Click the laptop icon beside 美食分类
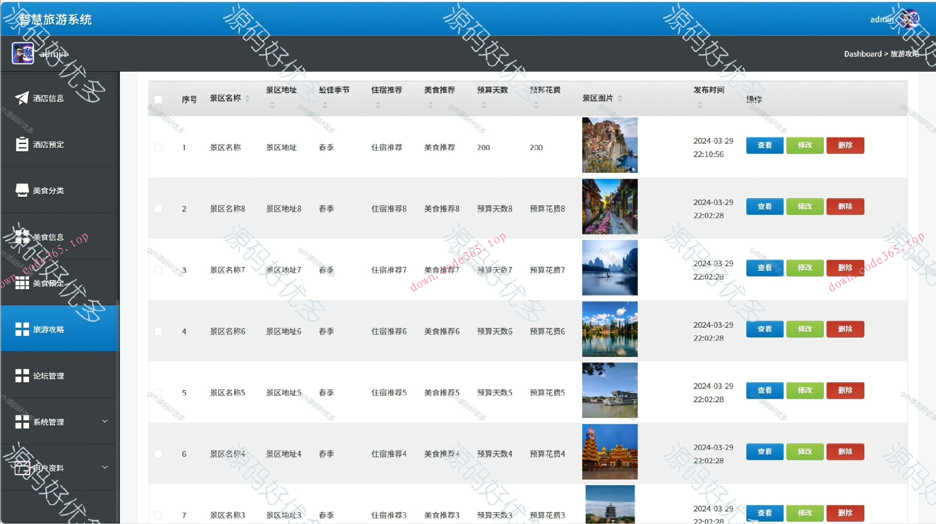This screenshot has width=936, height=524. [x=22, y=190]
